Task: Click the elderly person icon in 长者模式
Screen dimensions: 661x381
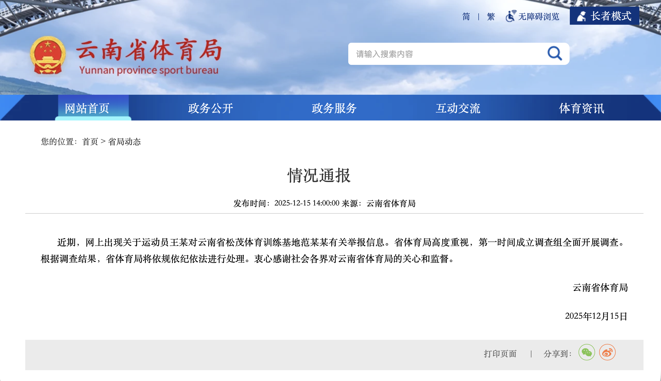Action: [x=581, y=16]
